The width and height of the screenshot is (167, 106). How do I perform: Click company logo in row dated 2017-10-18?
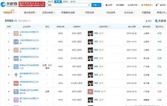(x=16, y=67)
